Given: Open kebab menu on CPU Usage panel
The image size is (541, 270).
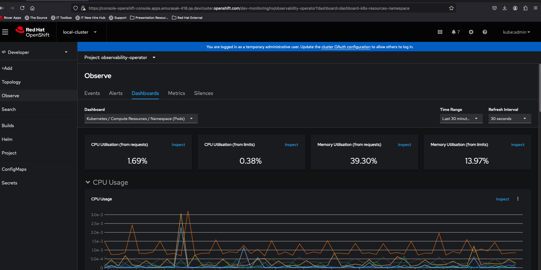Looking at the screenshot, I should (x=518, y=199).
